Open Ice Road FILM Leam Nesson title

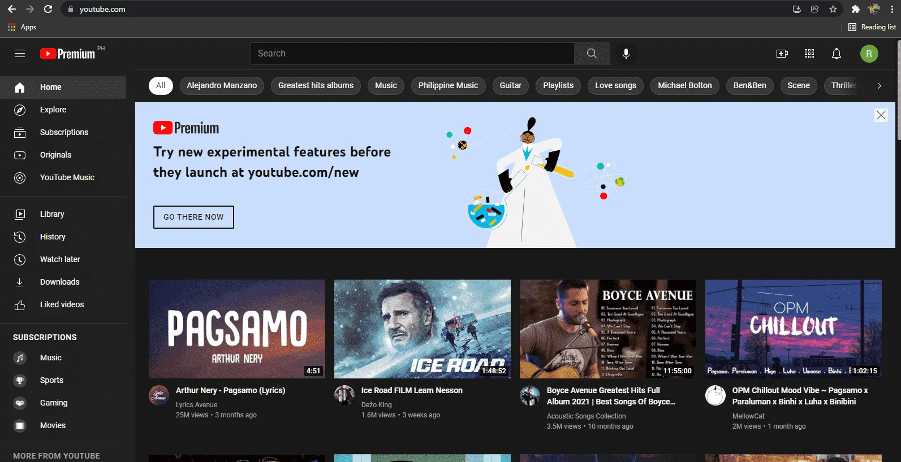[412, 390]
